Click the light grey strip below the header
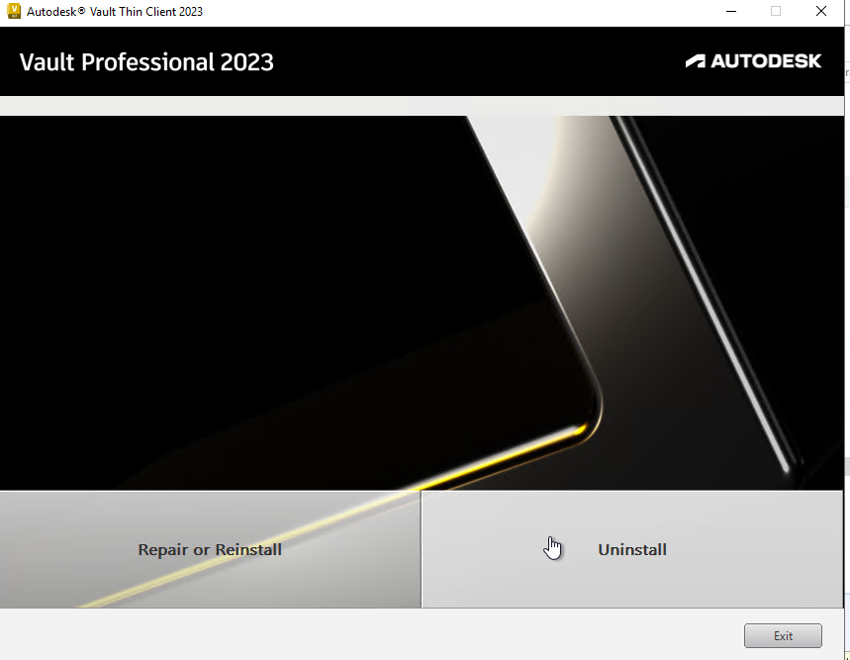The height and width of the screenshot is (660, 850). click(422, 106)
